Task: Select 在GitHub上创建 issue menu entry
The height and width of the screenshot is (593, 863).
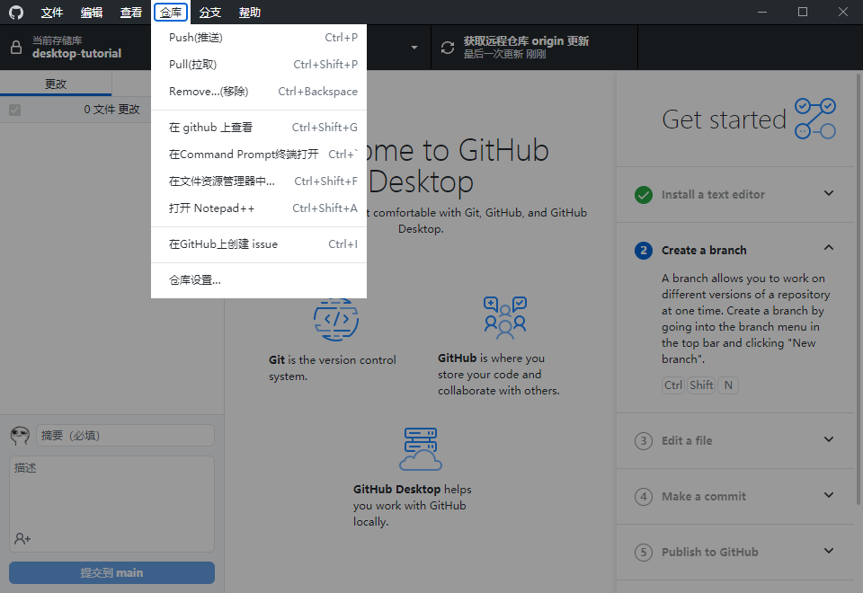Action: [x=259, y=244]
